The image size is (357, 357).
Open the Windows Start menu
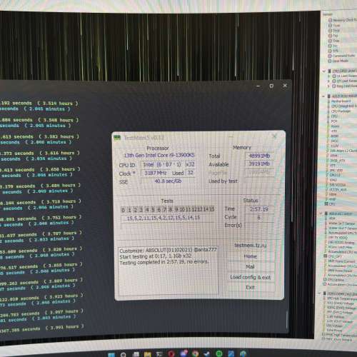[x=111, y=354]
